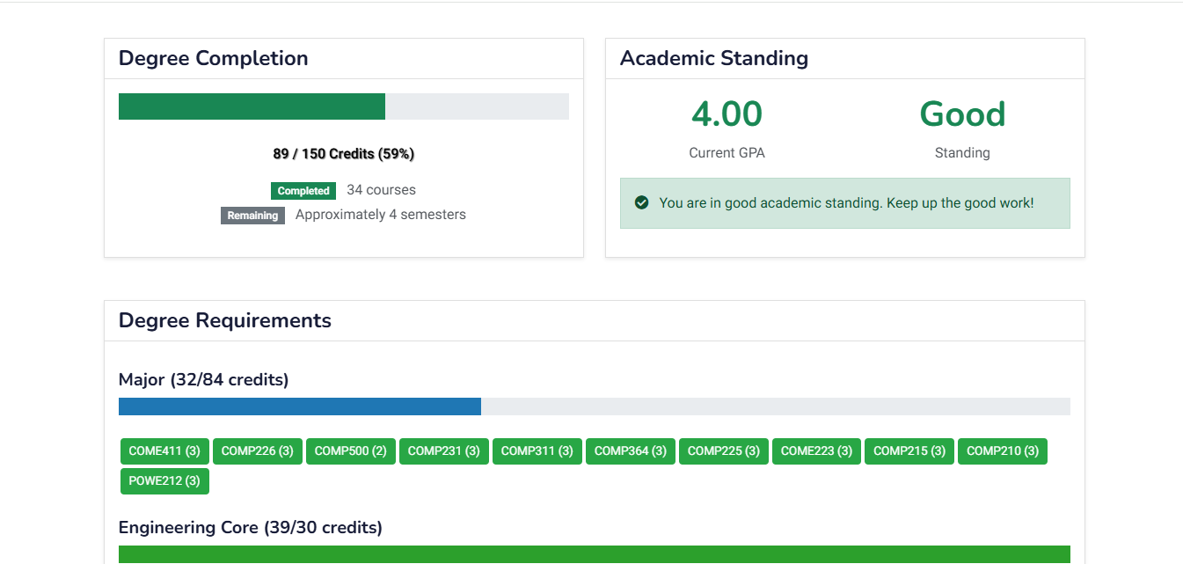This screenshot has width=1183, height=564.
Task: Click the 4.00 Current GPA value
Action: point(727,114)
